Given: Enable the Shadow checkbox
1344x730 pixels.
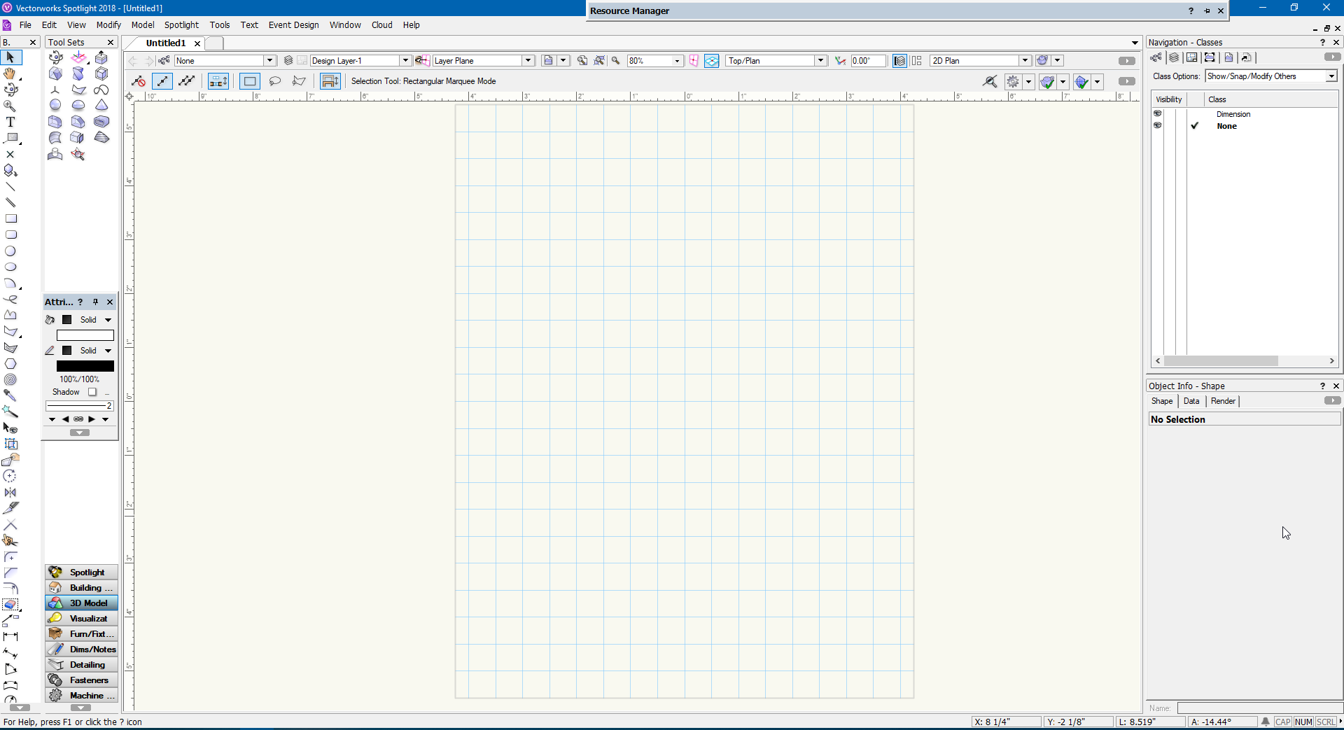Looking at the screenshot, I should pos(92,392).
